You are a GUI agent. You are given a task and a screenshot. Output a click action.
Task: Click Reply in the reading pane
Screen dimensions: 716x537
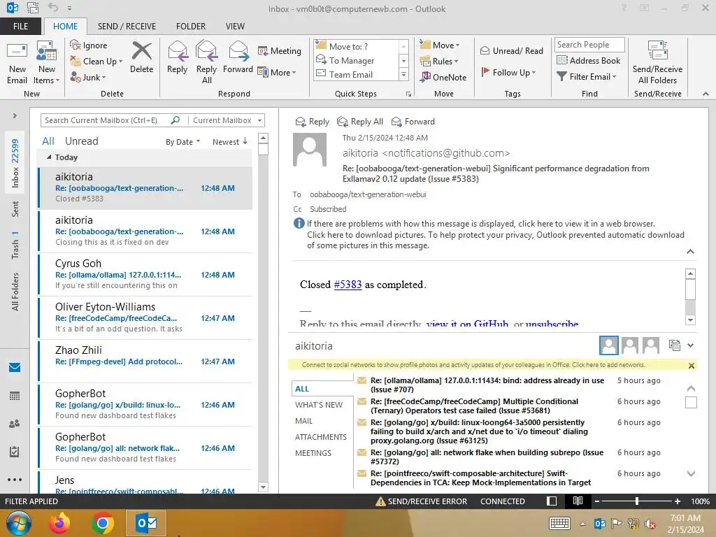313,122
